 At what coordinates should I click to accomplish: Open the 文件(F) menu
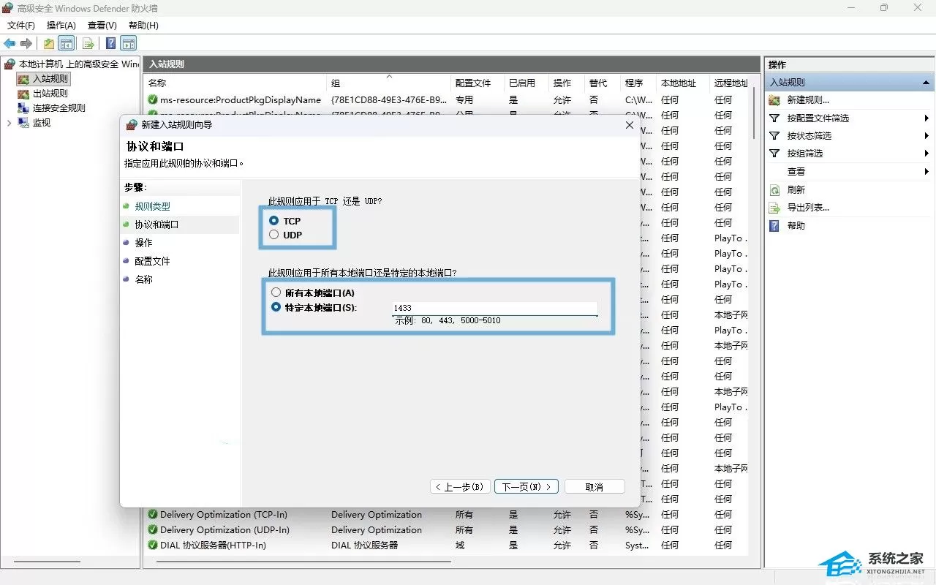coord(21,25)
